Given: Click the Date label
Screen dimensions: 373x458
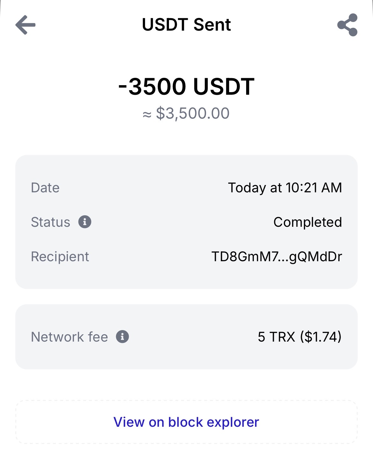Looking at the screenshot, I should [45, 188].
